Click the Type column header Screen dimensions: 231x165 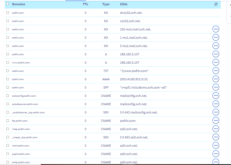tap(106, 4)
